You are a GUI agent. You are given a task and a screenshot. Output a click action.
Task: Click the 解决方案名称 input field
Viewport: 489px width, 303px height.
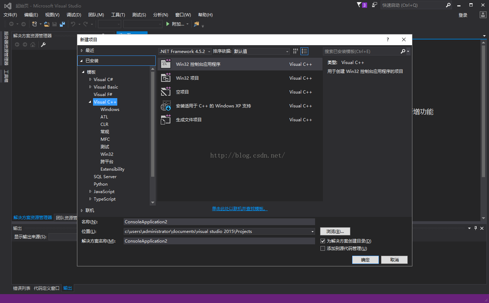(219, 241)
